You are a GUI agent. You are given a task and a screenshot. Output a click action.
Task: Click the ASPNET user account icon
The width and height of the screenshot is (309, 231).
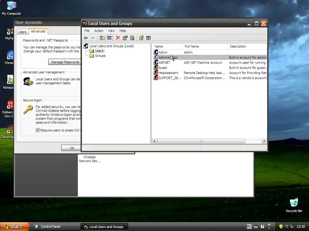coord(156,62)
